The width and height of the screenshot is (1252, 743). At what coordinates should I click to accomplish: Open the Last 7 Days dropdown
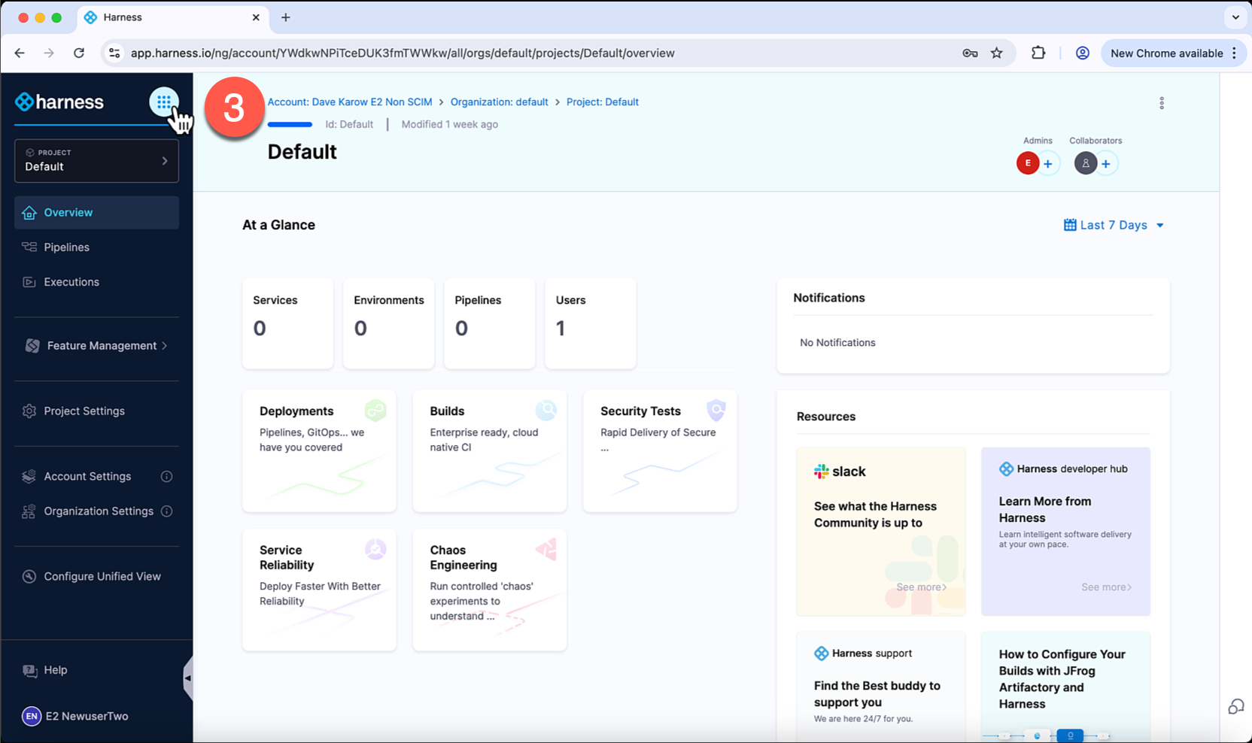click(x=1114, y=226)
